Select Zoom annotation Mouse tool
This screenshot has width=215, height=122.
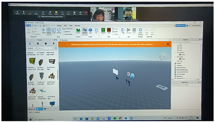coord(17,13)
